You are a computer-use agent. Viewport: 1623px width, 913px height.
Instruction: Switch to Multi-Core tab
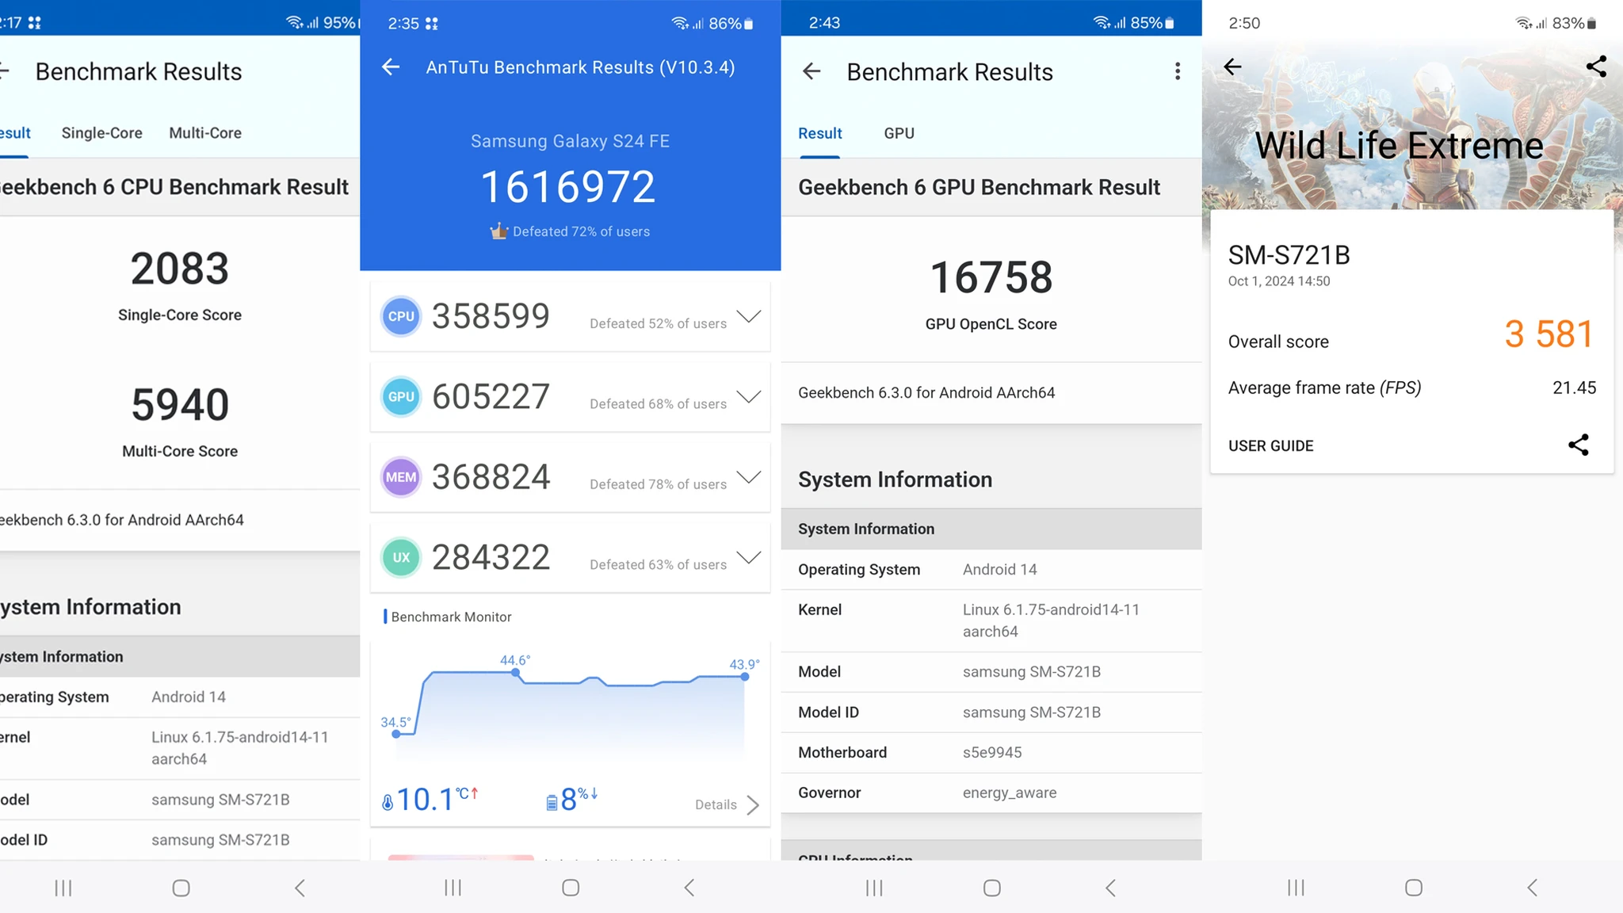[205, 133]
